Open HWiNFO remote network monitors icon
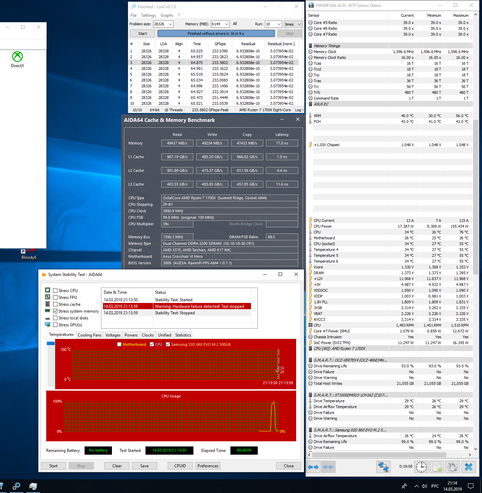Viewport: 482px width, 493px height. click(x=383, y=467)
